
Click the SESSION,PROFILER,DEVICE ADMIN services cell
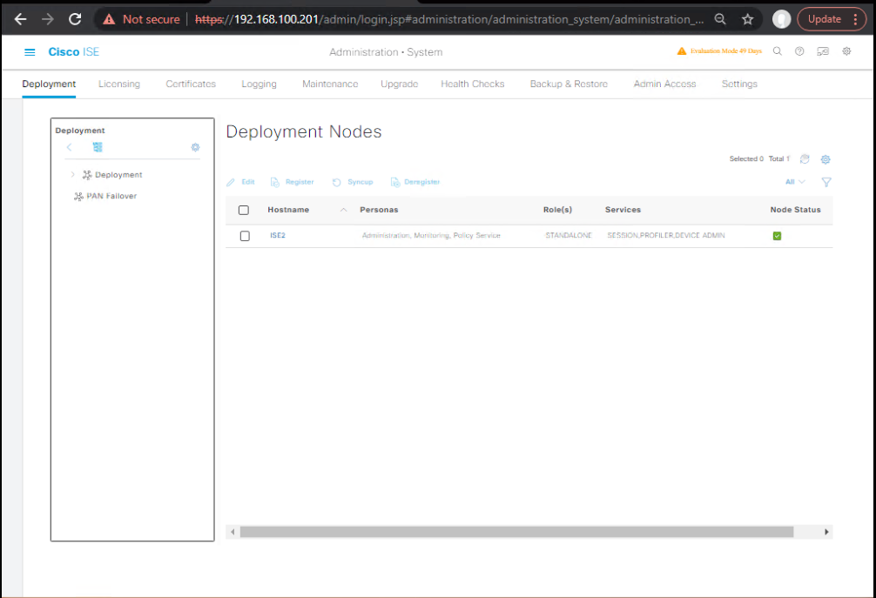(666, 236)
